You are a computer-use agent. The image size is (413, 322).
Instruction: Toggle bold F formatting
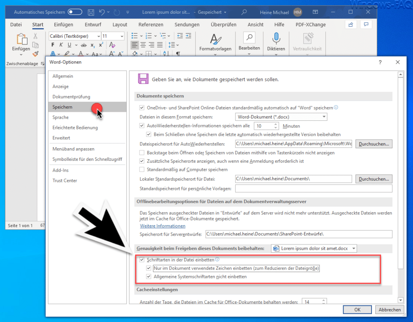53,45
